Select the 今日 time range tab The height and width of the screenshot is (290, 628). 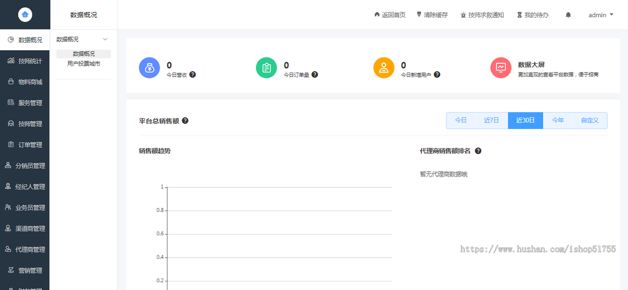(x=461, y=120)
